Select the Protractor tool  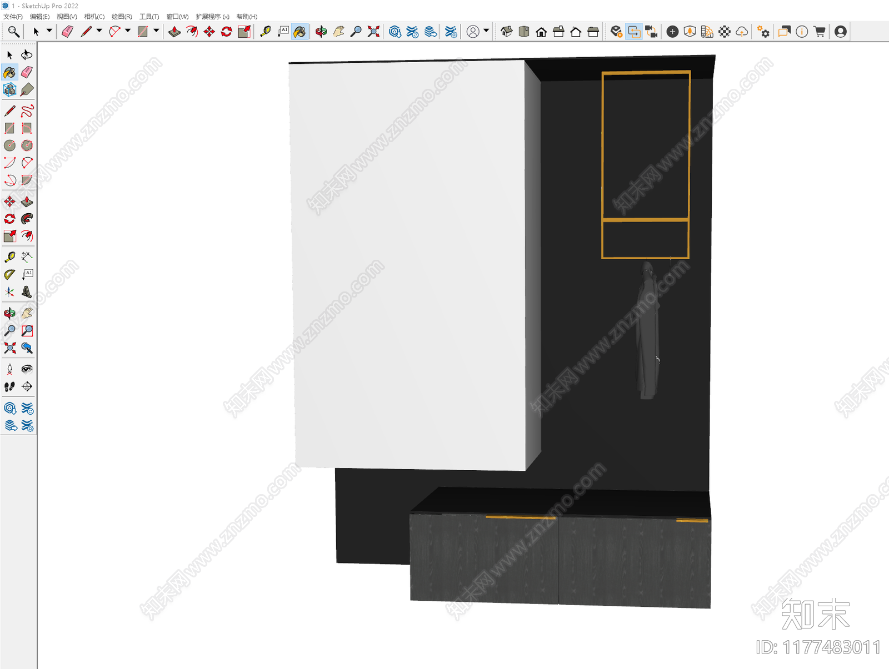click(x=9, y=274)
